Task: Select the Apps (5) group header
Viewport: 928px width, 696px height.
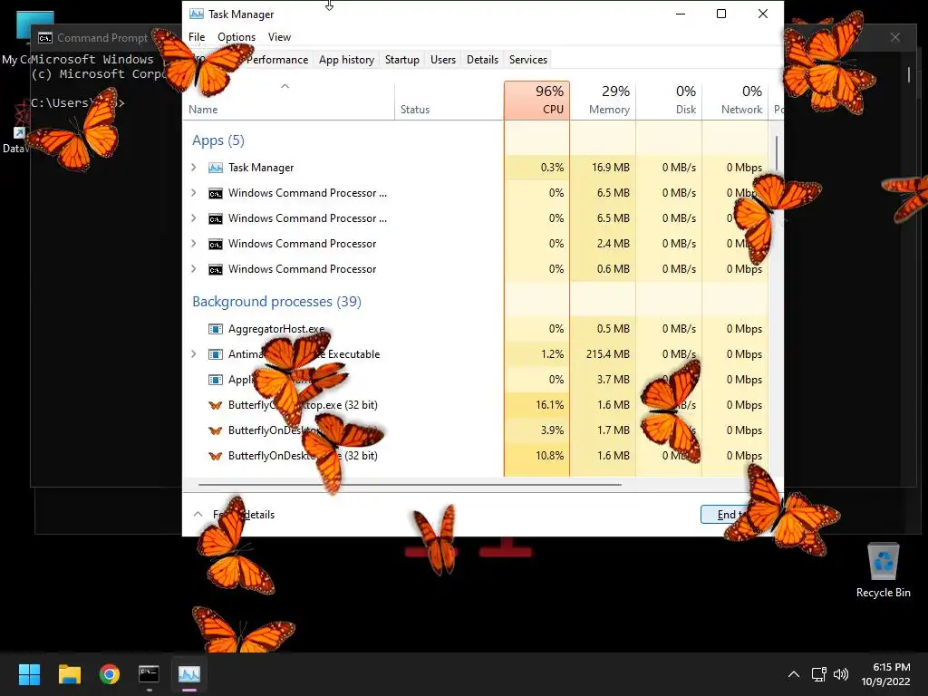Action: [x=217, y=140]
